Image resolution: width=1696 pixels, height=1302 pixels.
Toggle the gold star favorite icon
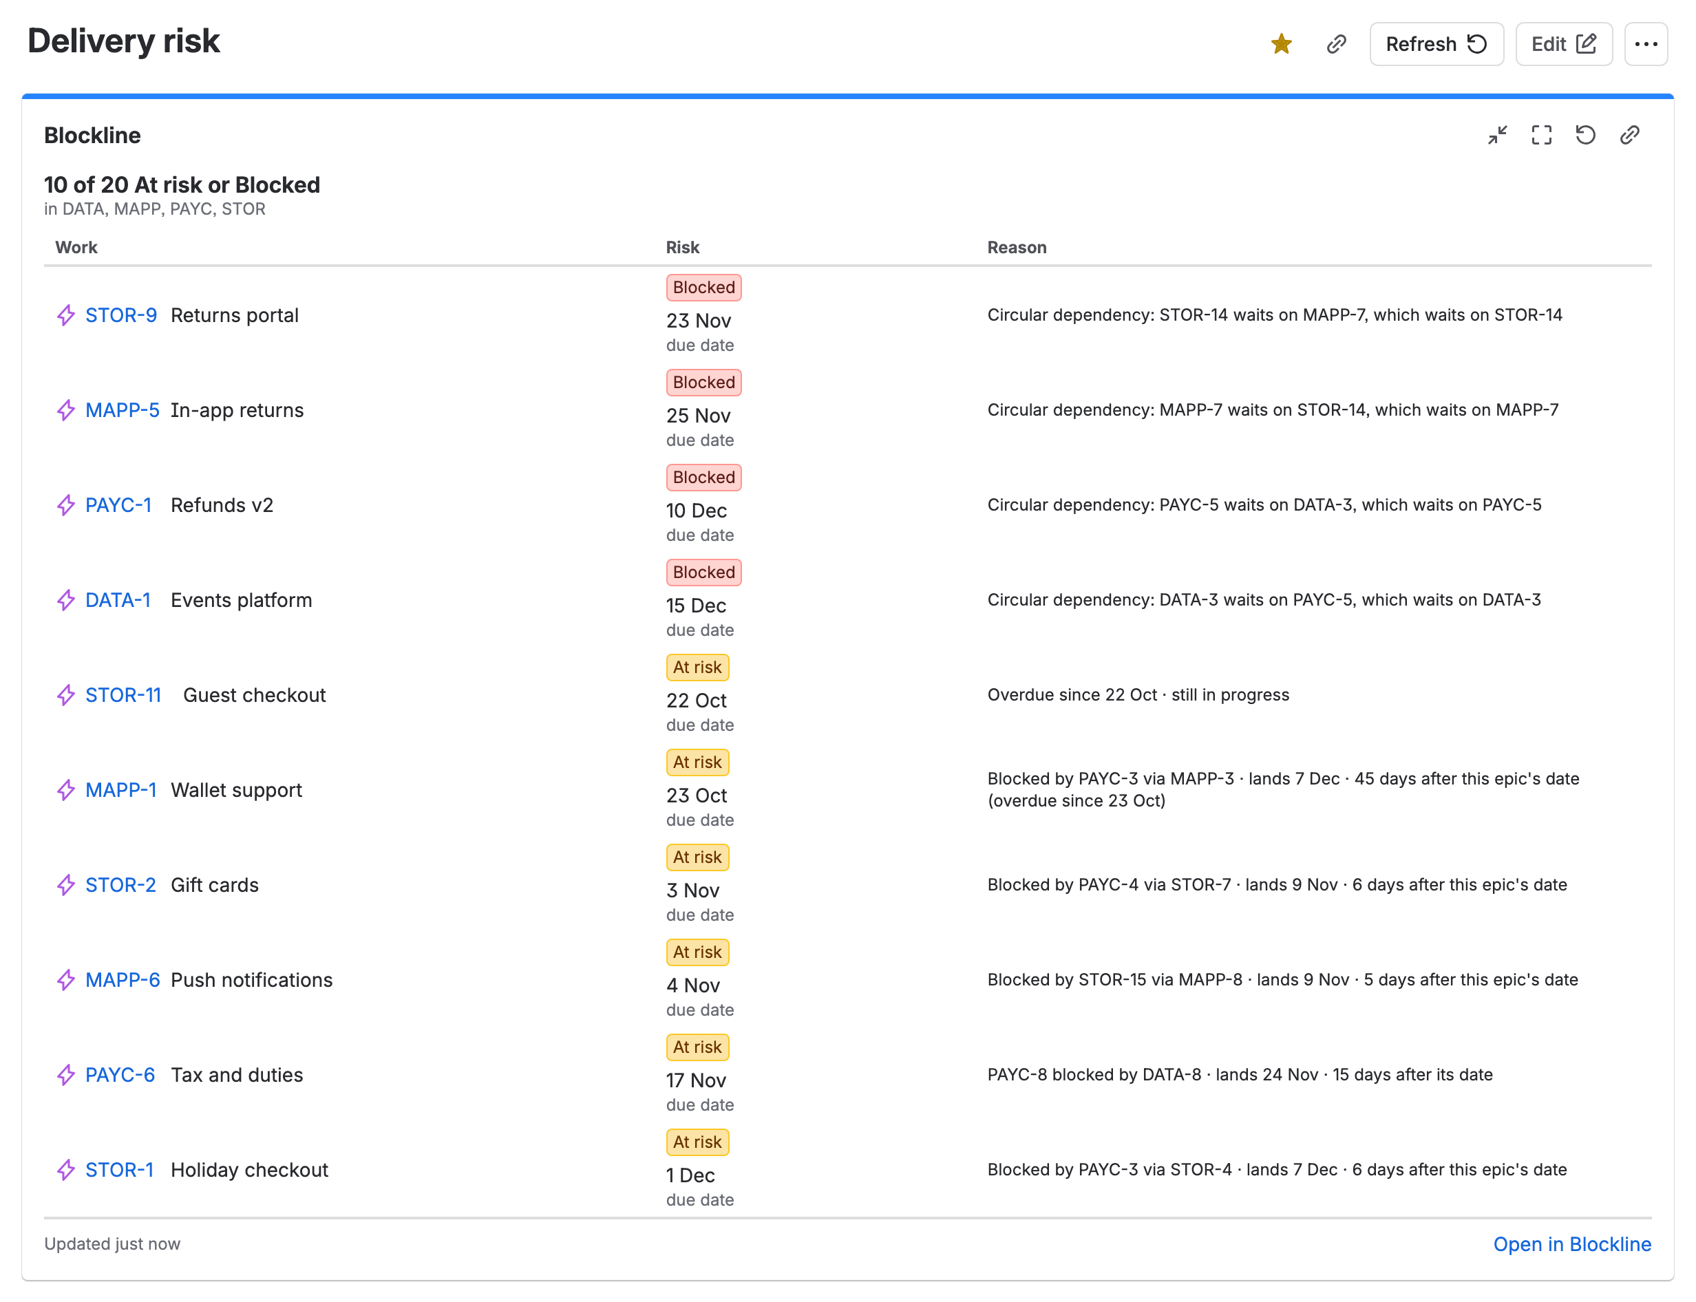(x=1282, y=44)
